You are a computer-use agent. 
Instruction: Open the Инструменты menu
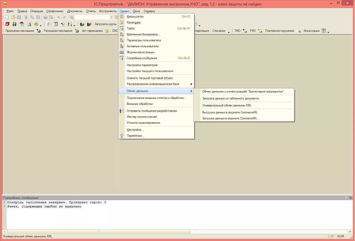[x=108, y=11]
